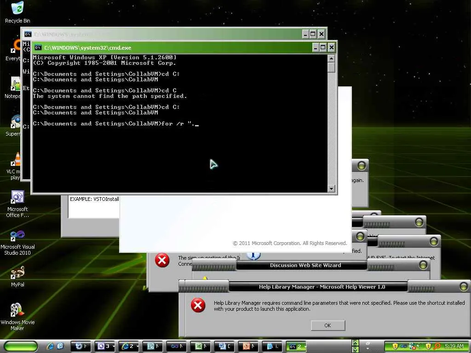This screenshot has height=353, width=471.
Task: Maximize the back command prompt window
Action: (x=313, y=34)
